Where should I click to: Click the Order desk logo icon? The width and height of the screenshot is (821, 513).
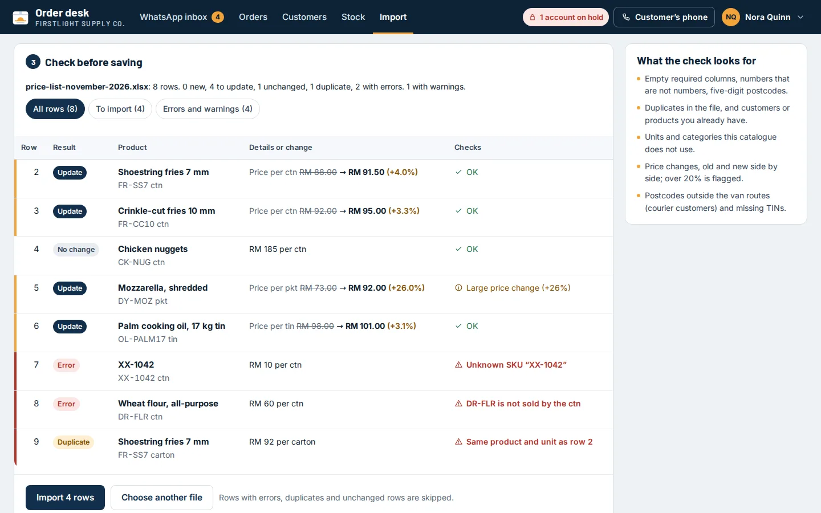pos(21,17)
